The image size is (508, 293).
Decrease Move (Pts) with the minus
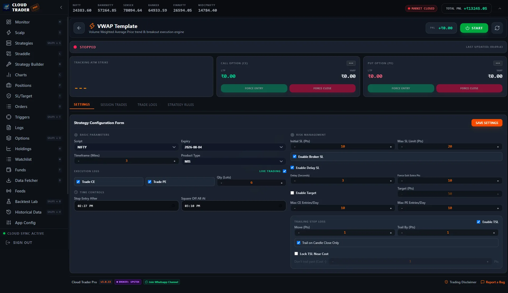click(299, 233)
